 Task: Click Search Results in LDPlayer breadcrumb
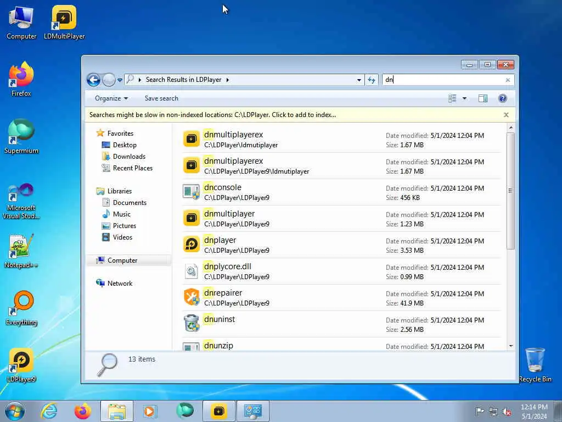pyautogui.click(x=183, y=80)
